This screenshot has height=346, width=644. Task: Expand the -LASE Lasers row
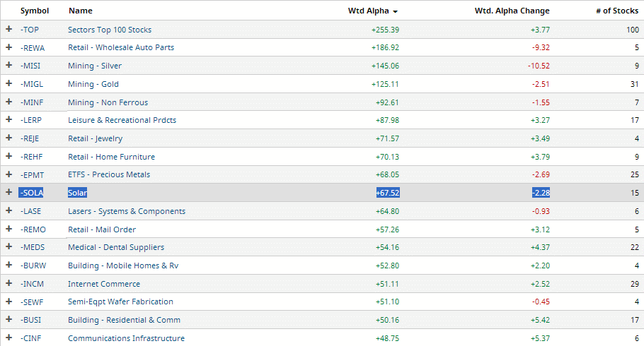pyautogui.click(x=8, y=210)
